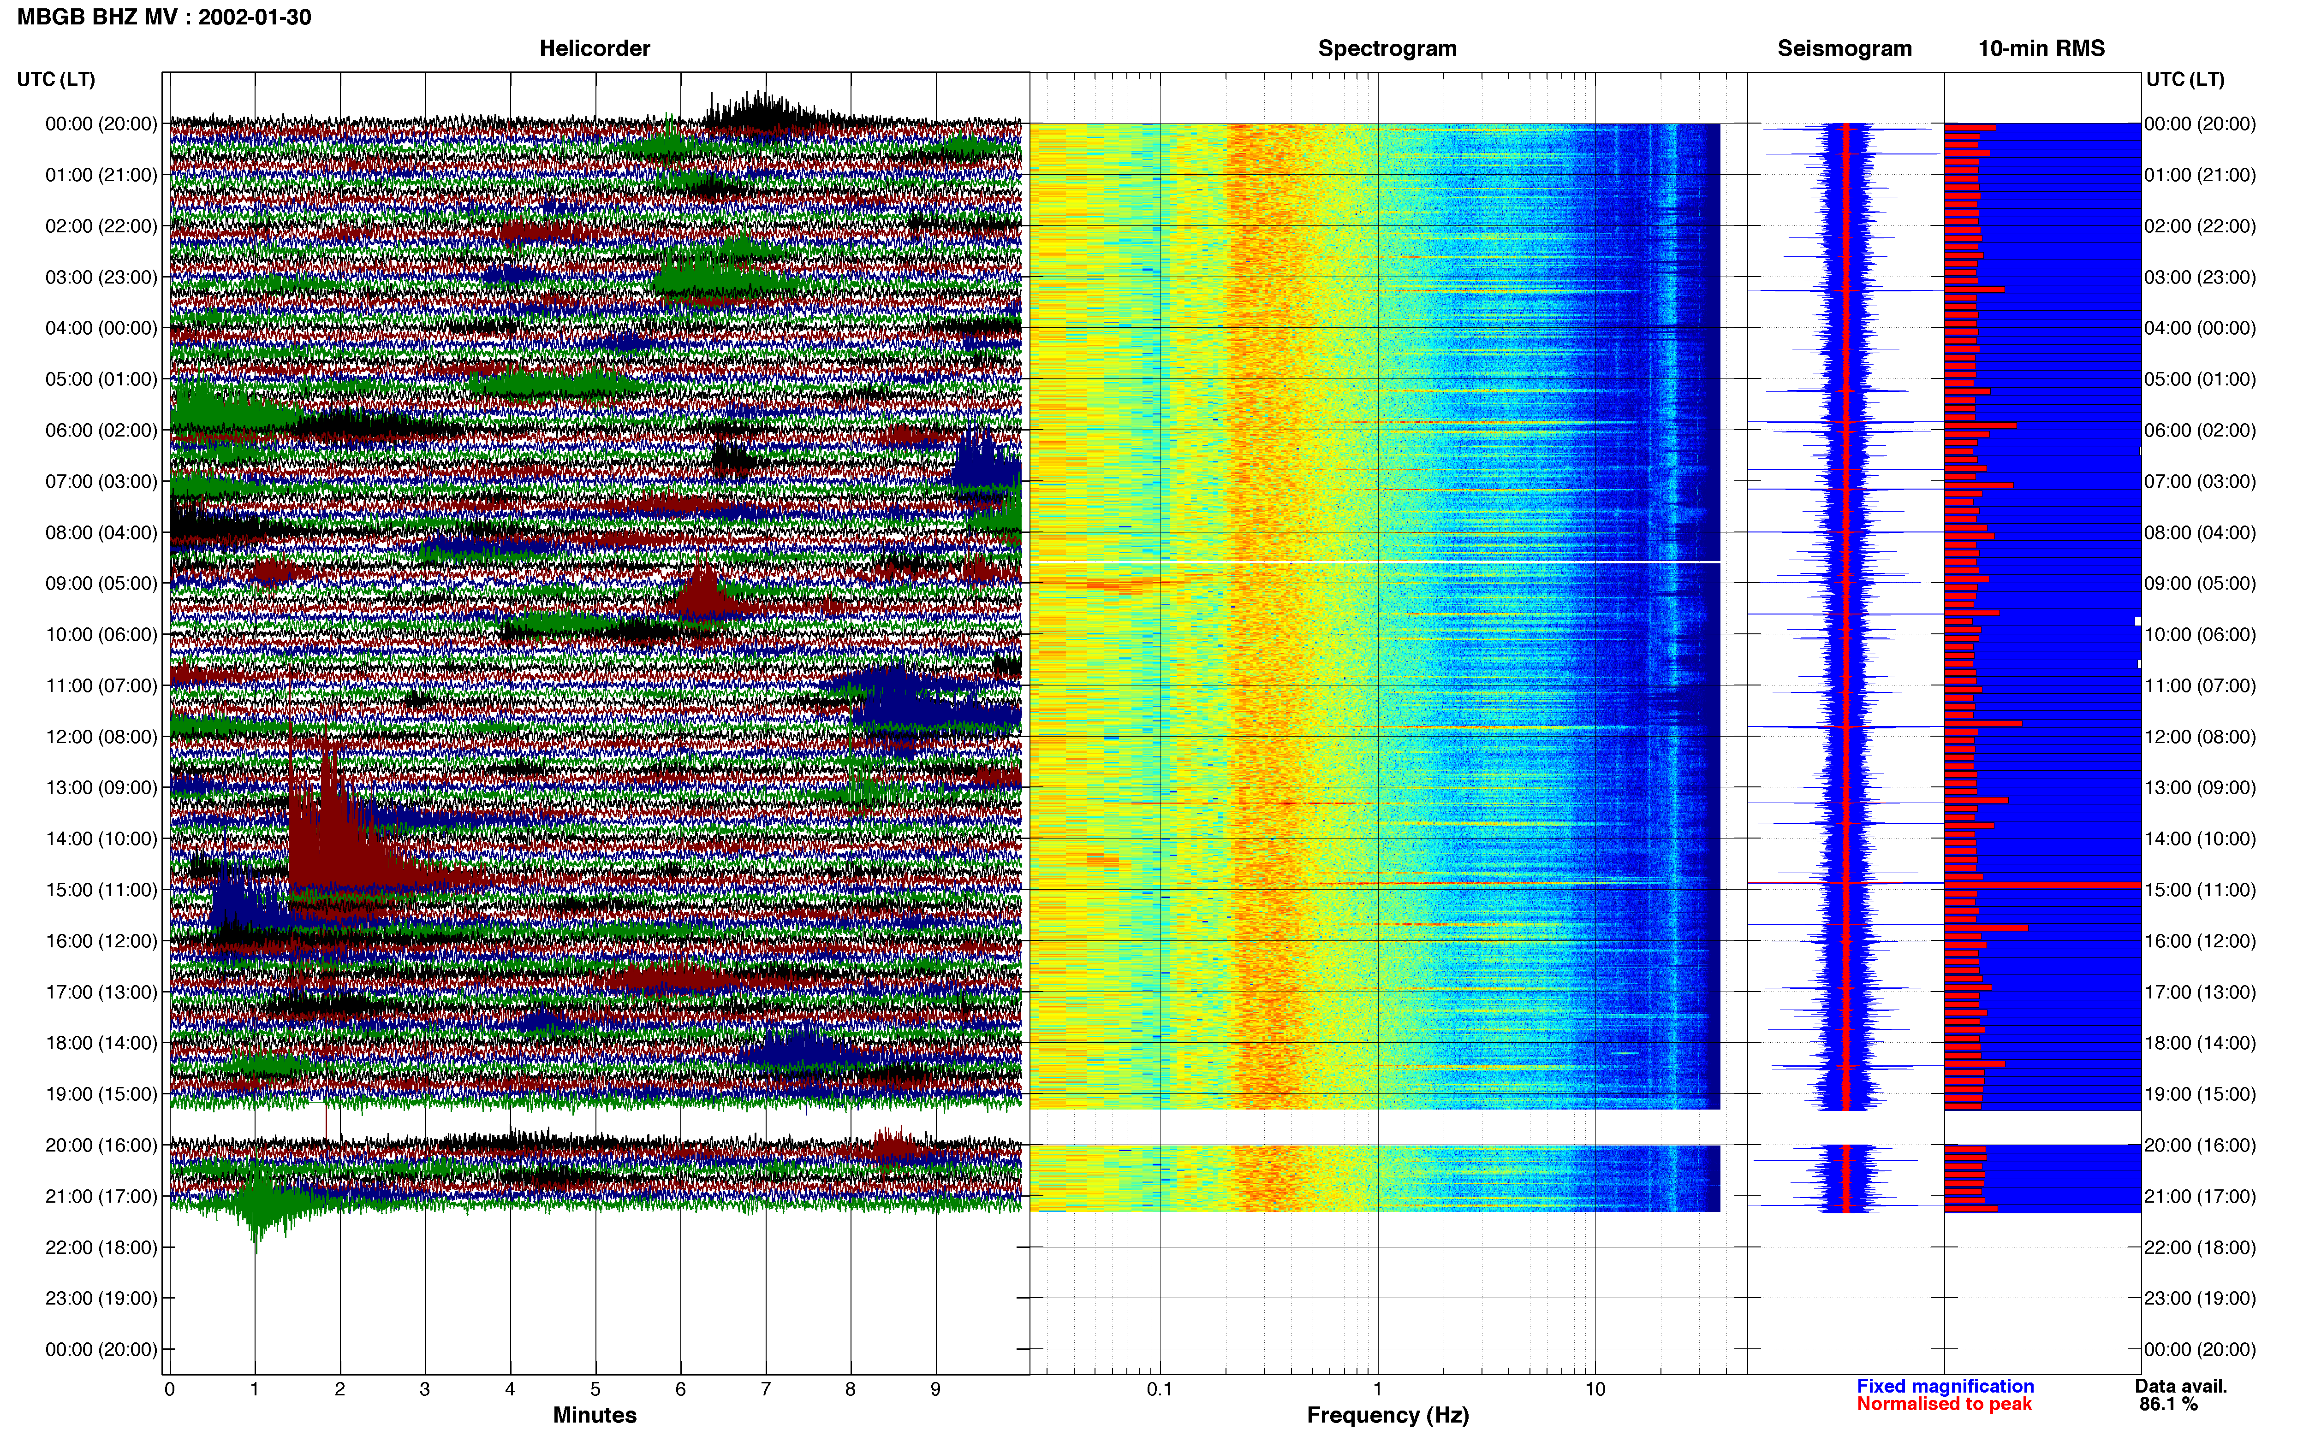Viewport: 2315px width, 1447px height.
Task: Click the '9' tick on the Minutes axis
Action: coord(935,1389)
